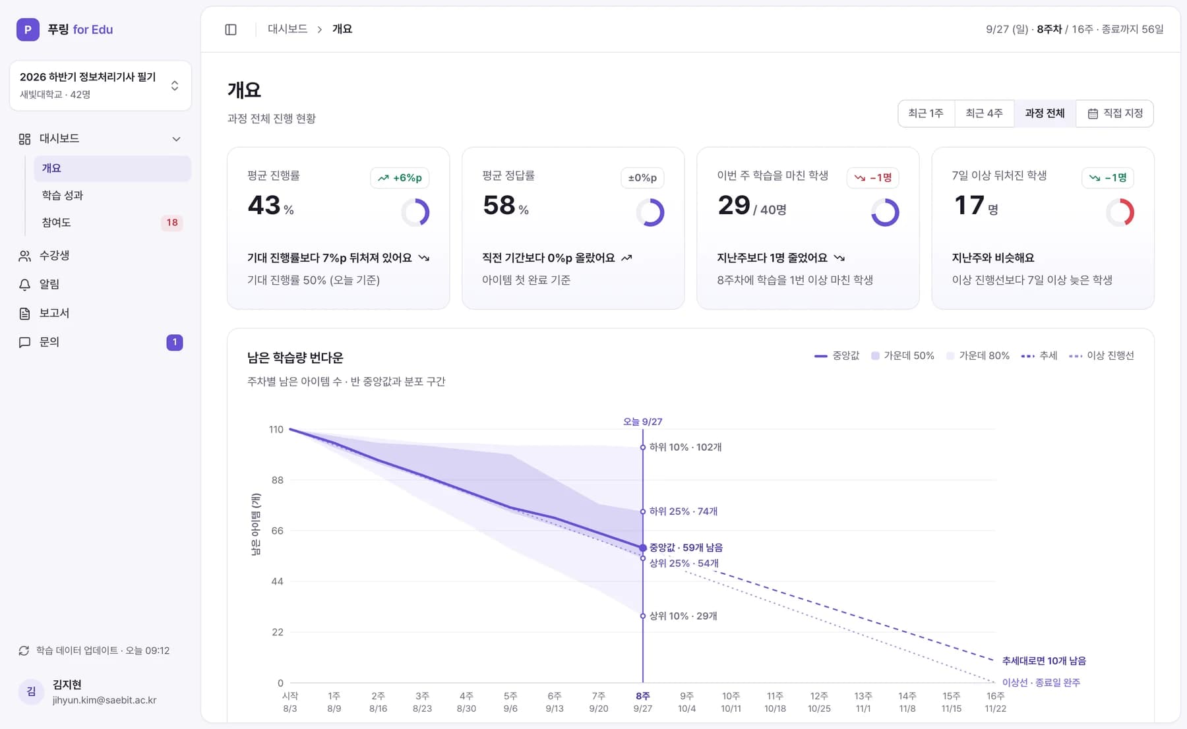Click 상위 10% · 29개 chart label
1187x729 pixels.
click(683, 616)
